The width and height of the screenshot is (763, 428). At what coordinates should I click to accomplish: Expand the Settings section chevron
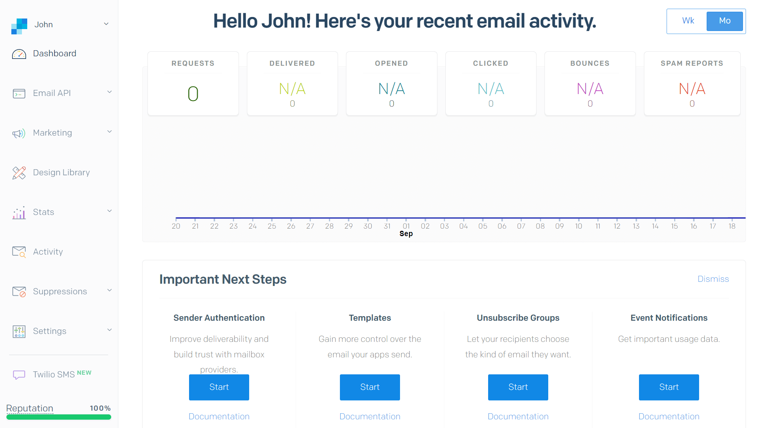(110, 331)
